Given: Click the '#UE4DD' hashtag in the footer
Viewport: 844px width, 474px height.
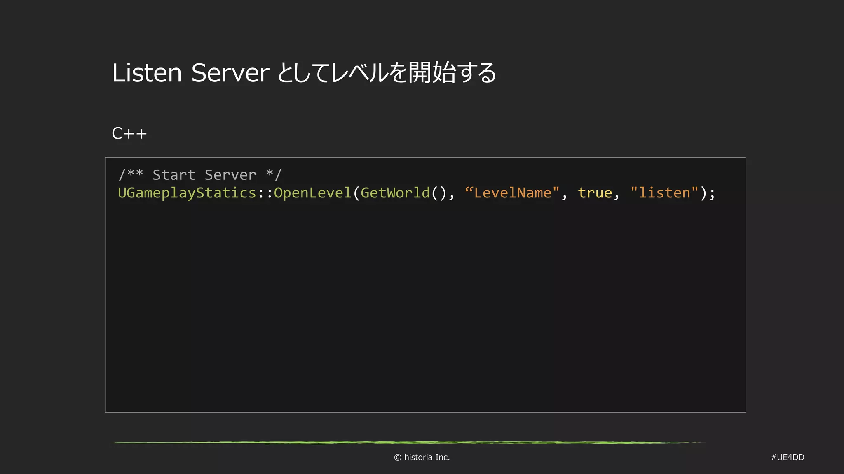Looking at the screenshot, I should pyautogui.click(x=788, y=457).
